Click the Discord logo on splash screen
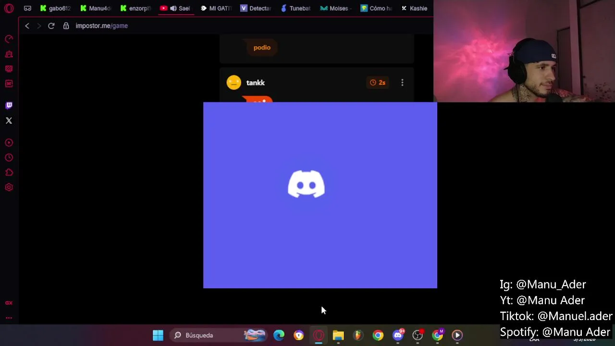 pyautogui.click(x=306, y=184)
